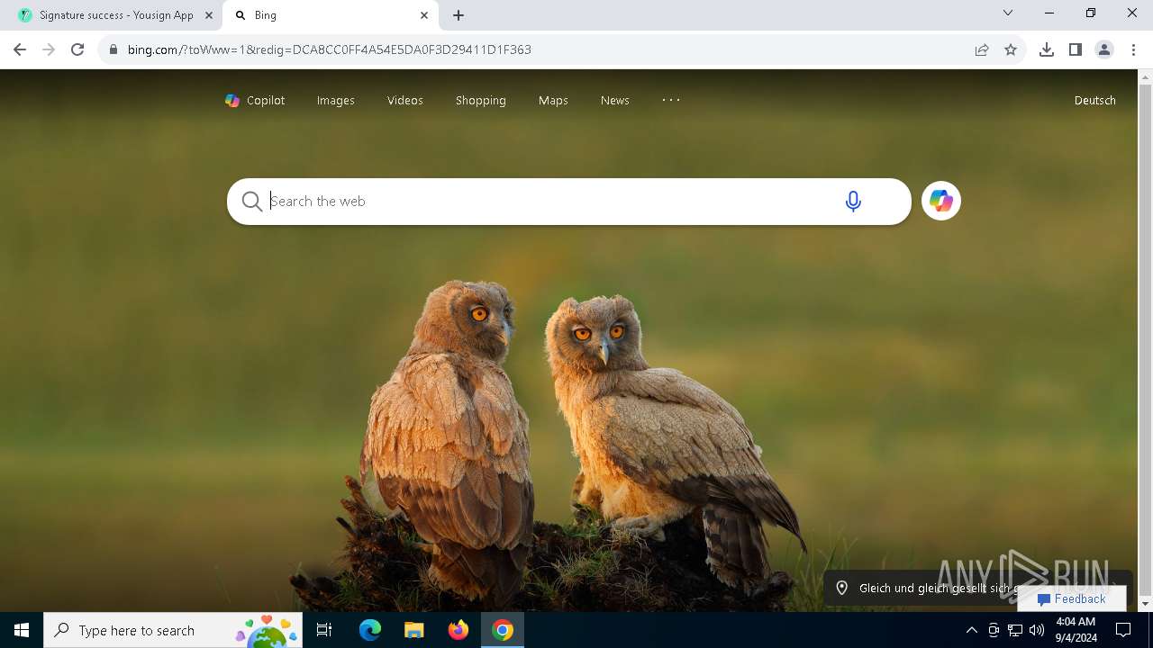Close the Yousign App tab

click(x=208, y=15)
